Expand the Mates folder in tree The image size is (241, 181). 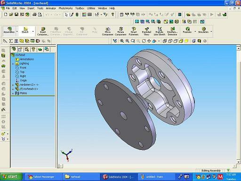(13, 93)
